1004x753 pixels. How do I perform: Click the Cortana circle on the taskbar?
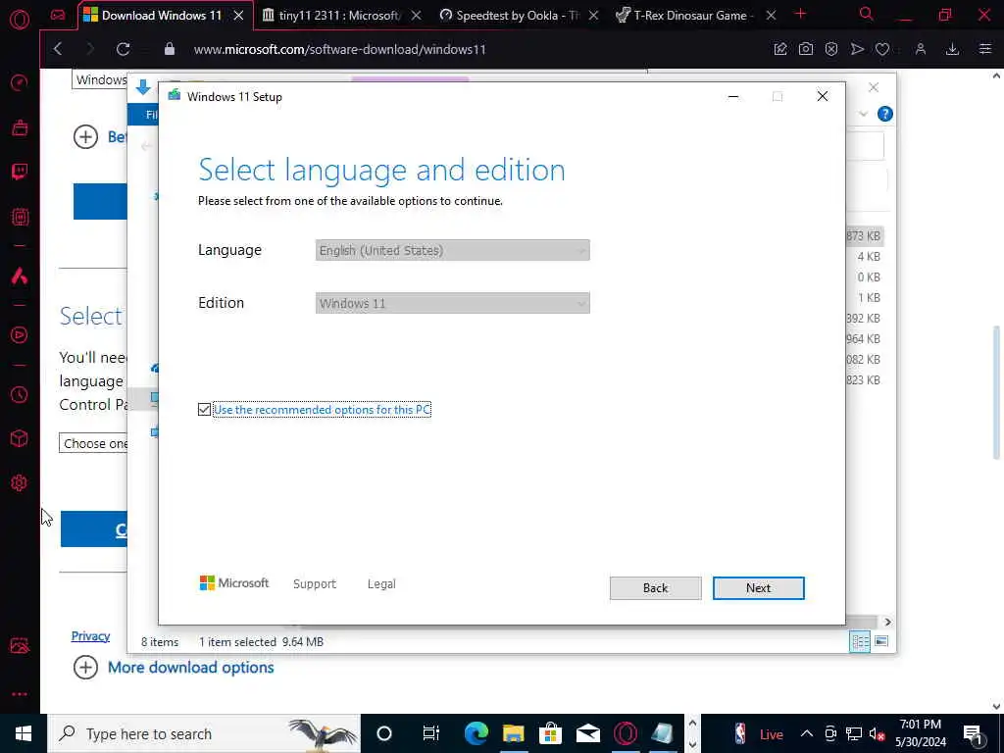[x=383, y=733]
